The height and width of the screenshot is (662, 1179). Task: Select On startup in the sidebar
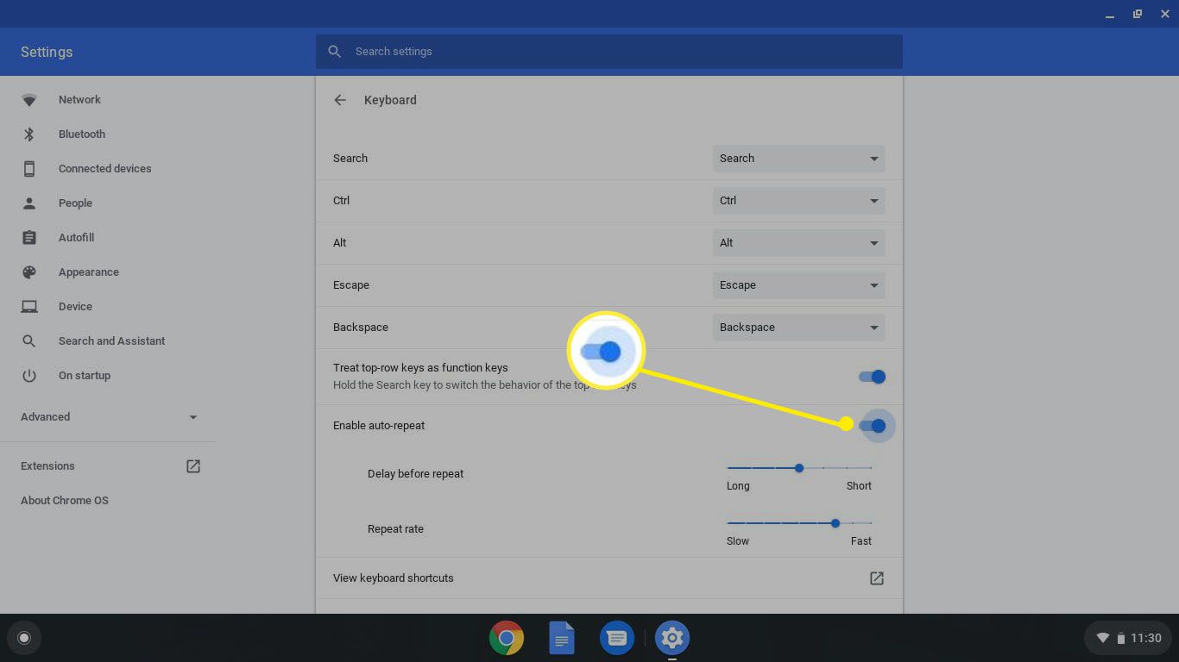(84, 376)
